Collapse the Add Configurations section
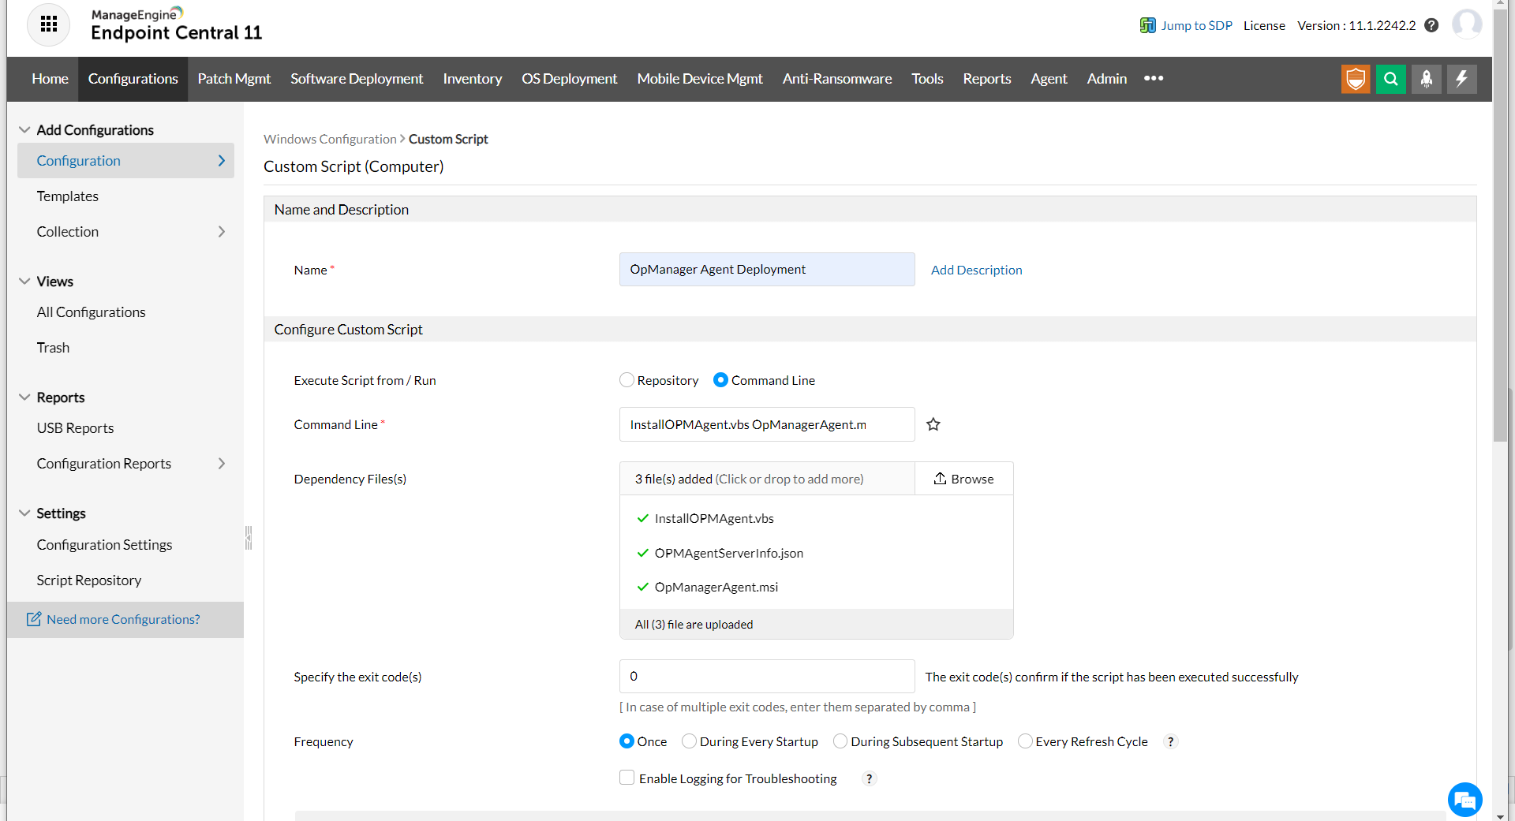1515x821 pixels. pyautogui.click(x=24, y=130)
